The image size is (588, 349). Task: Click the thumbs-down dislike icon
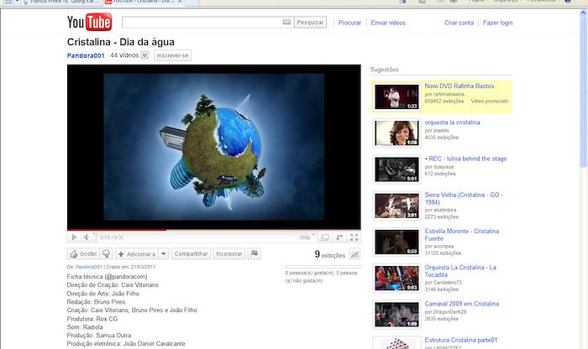point(106,254)
